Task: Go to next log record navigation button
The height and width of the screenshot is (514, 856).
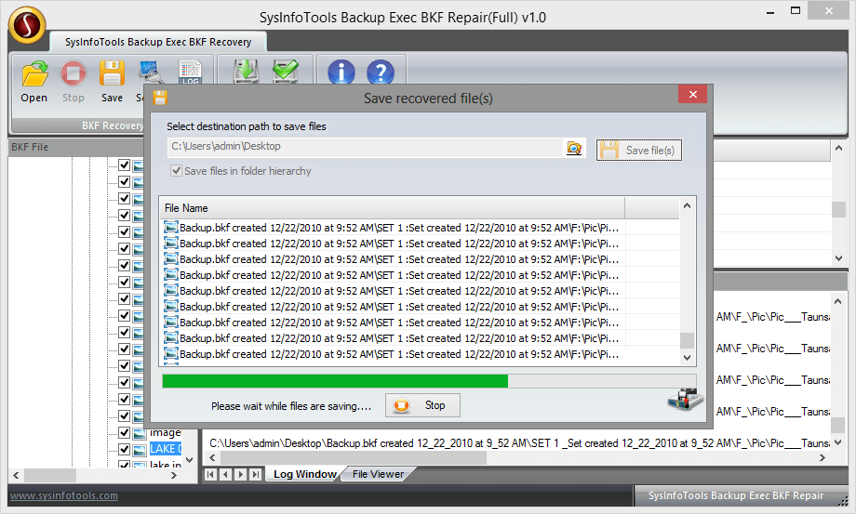Action: (240, 474)
